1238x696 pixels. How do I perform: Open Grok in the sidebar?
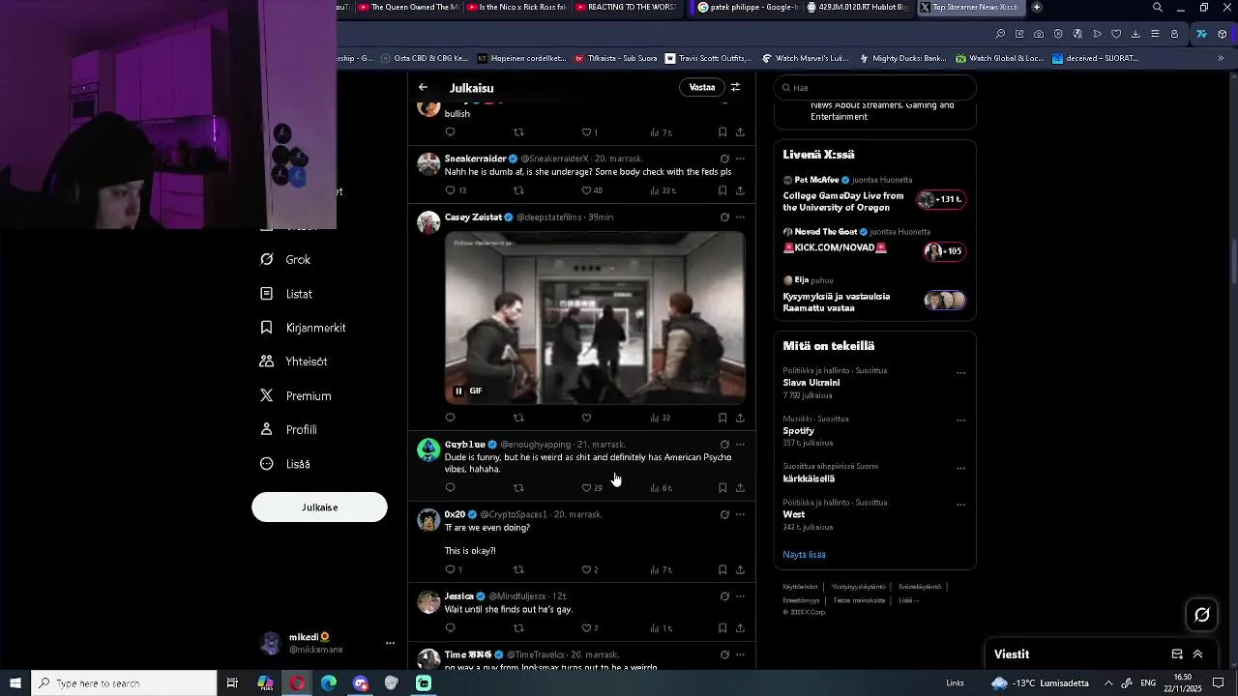pyautogui.click(x=286, y=259)
